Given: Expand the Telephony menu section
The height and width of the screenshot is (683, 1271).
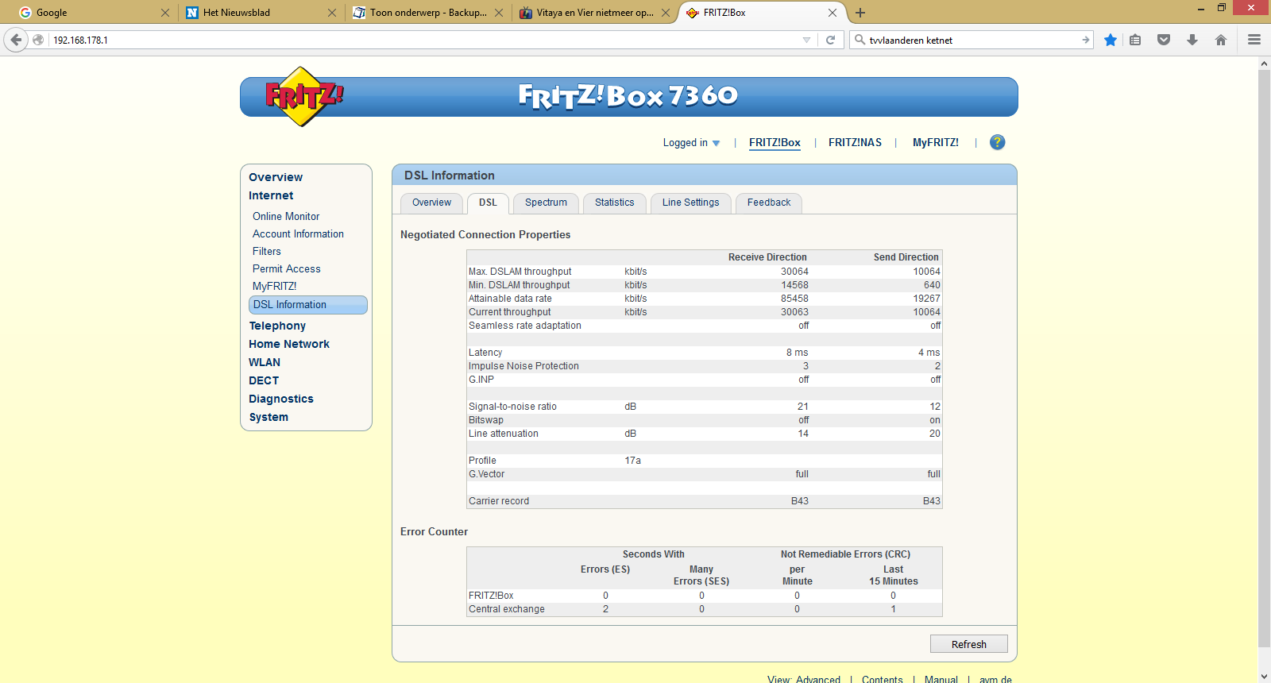Looking at the screenshot, I should [277, 326].
